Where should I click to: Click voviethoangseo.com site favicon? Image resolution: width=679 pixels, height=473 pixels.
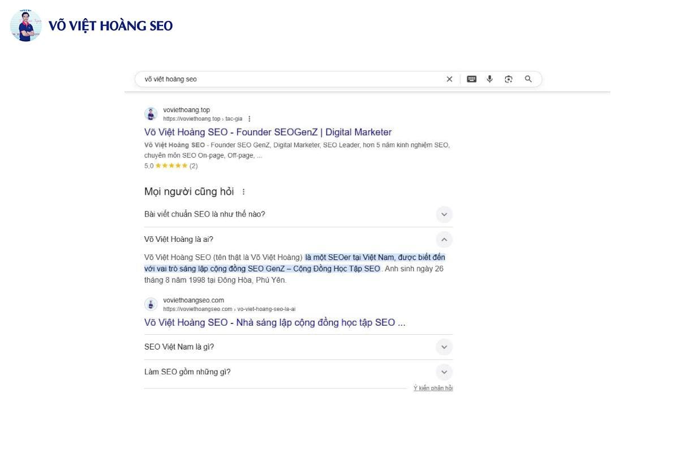(151, 304)
